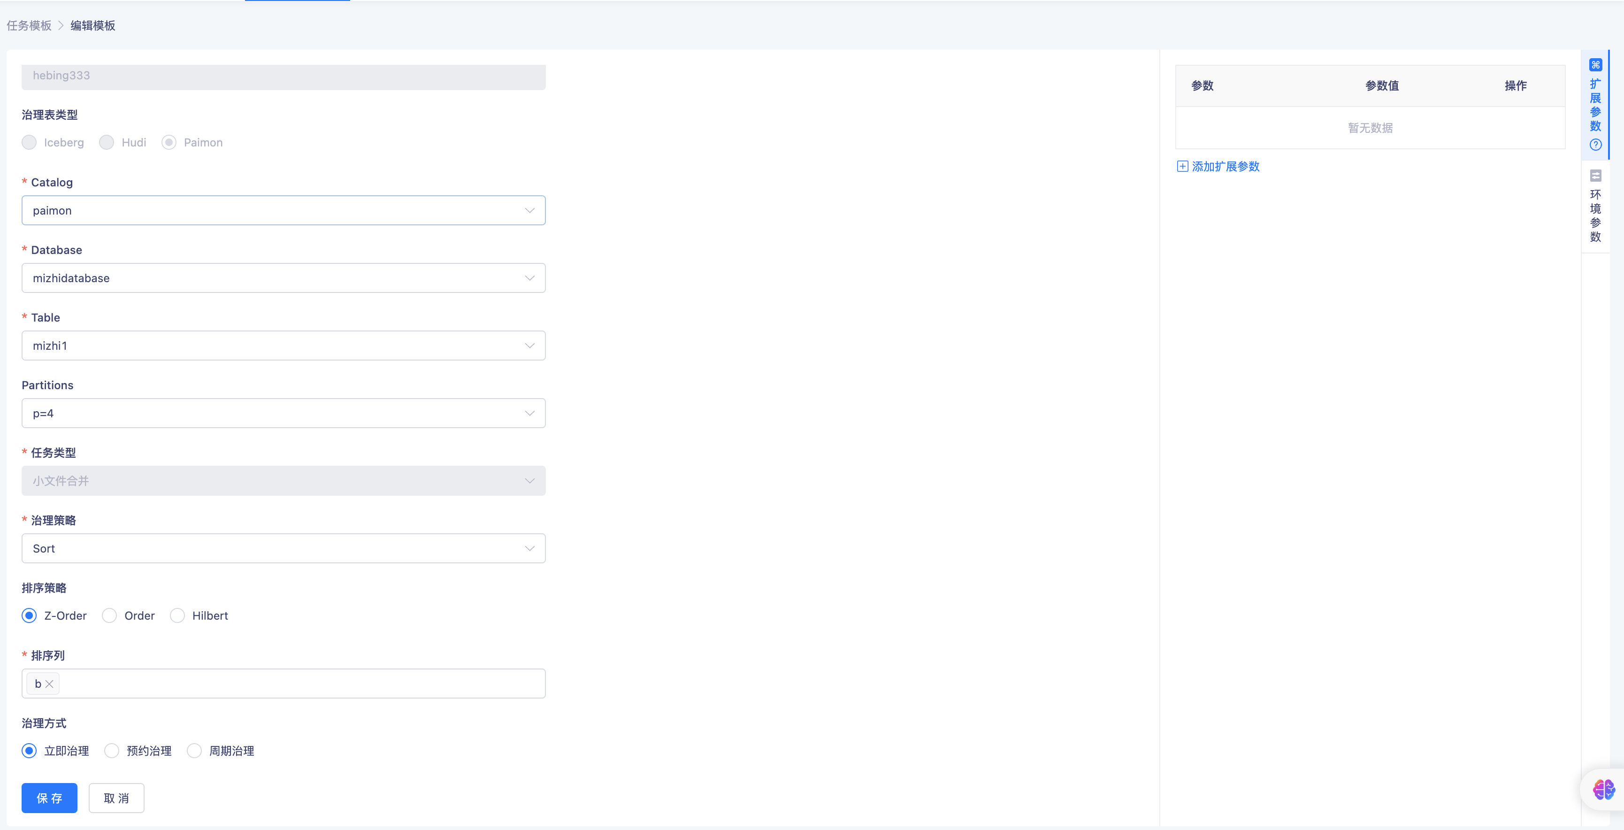Click the 编辑模板 breadcrumb text
Screen dimensions: 1624x830
(x=92, y=25)
